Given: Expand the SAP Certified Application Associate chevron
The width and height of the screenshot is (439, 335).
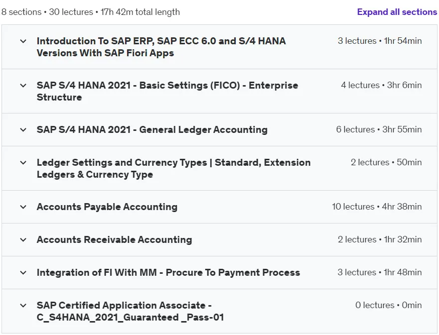Looking at the screenshot, I should [23, 305].
